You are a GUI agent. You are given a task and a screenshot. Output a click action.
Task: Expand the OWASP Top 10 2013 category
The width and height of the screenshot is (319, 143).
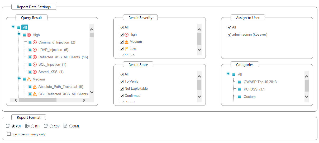pyautogui.click(x=234, y=81)
